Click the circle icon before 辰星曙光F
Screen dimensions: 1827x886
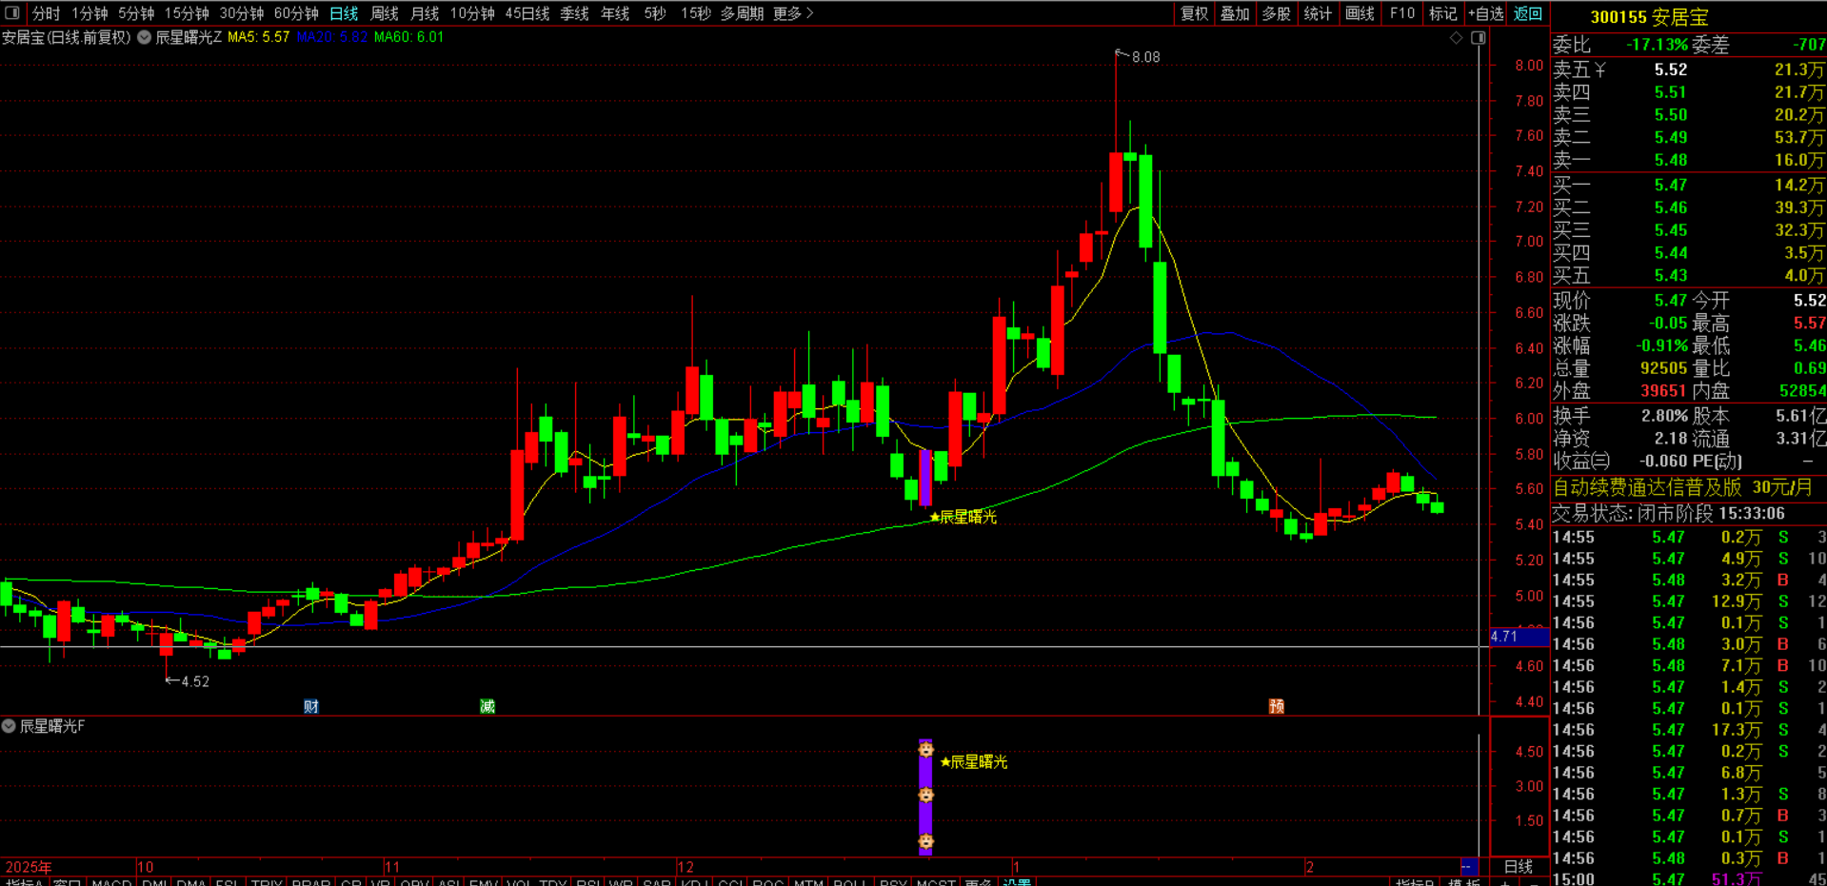9,726
